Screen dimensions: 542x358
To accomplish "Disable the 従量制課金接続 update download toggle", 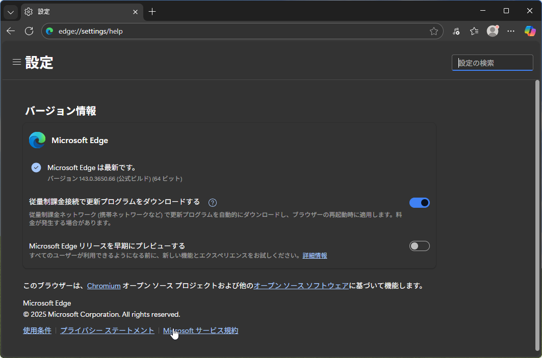I will (419, 202).
